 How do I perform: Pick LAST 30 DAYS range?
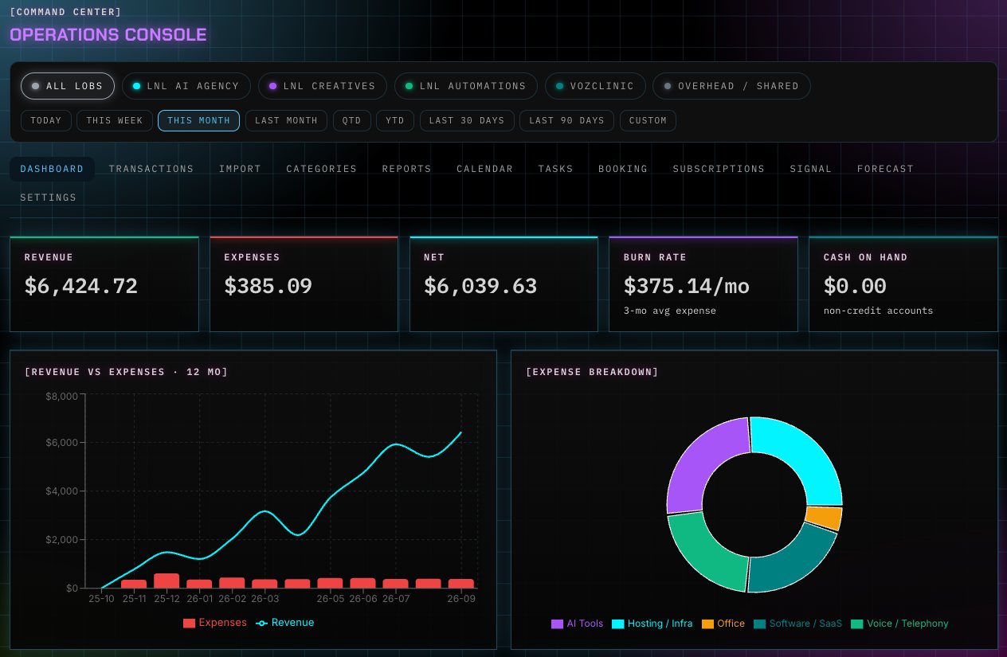click(467, 120)
